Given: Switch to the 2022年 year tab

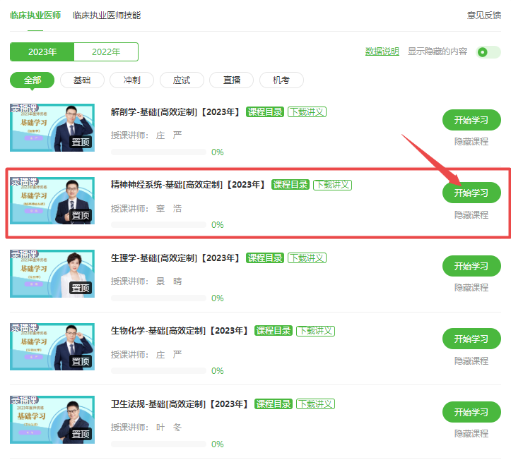Looking at the screenshot, I should point(106,51).
